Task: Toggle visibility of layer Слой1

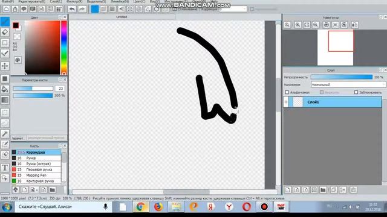Action: (x=286, y=102)
